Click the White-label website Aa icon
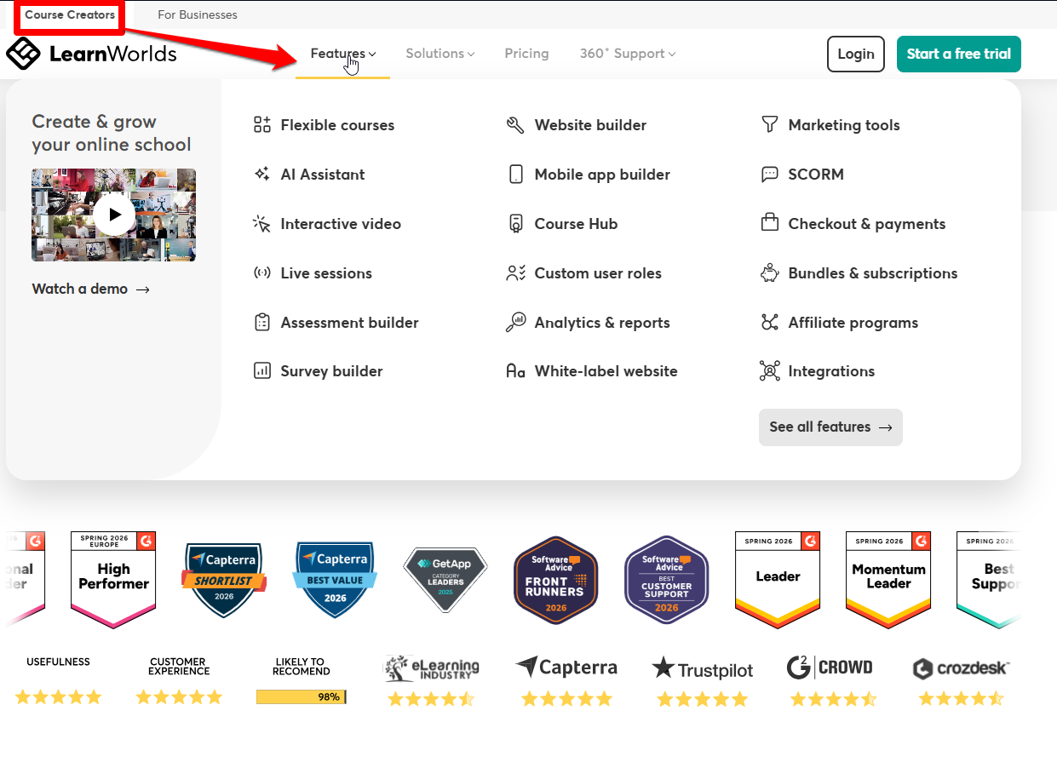 click(515, 372)
